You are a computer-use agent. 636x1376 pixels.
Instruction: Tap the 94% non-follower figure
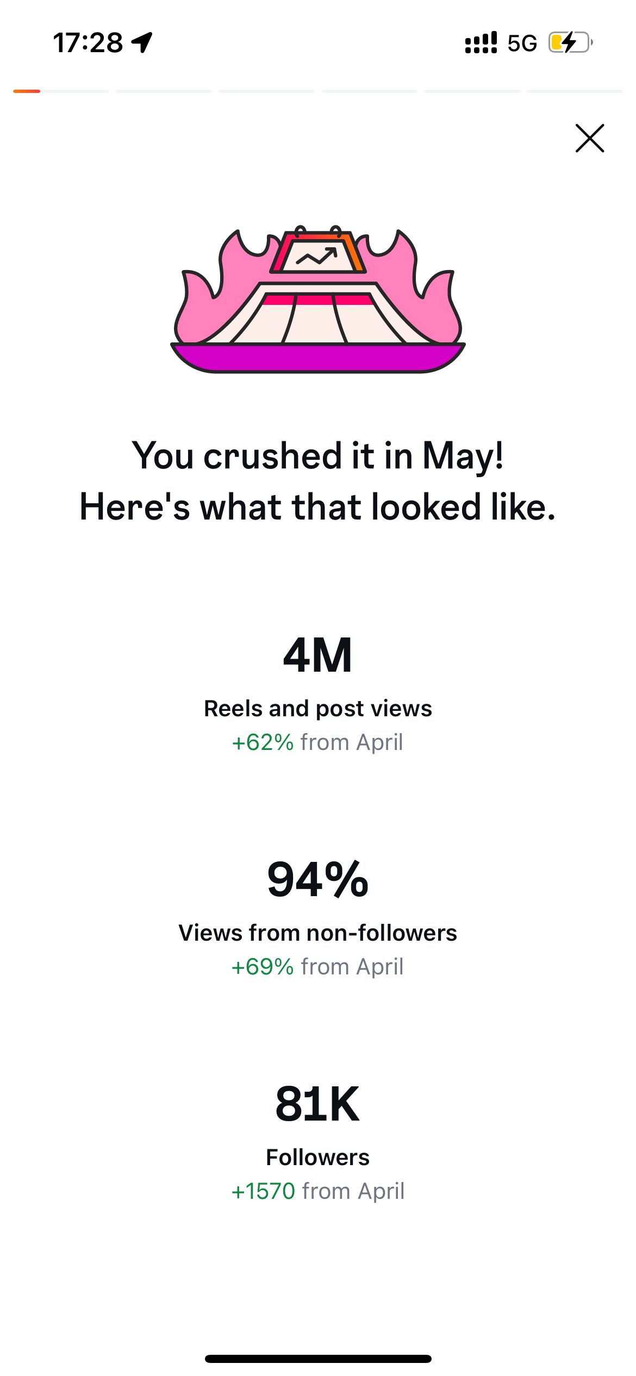[x=318, y=880]
